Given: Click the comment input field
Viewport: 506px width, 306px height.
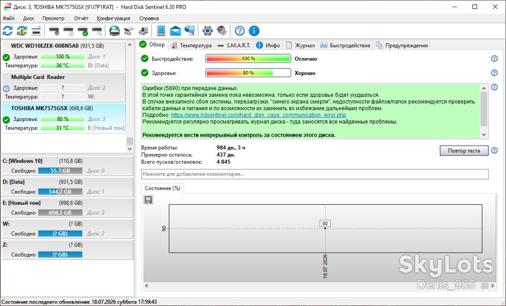Looking at the screenshot, I should pyautogui.click(x=315, y=174).
